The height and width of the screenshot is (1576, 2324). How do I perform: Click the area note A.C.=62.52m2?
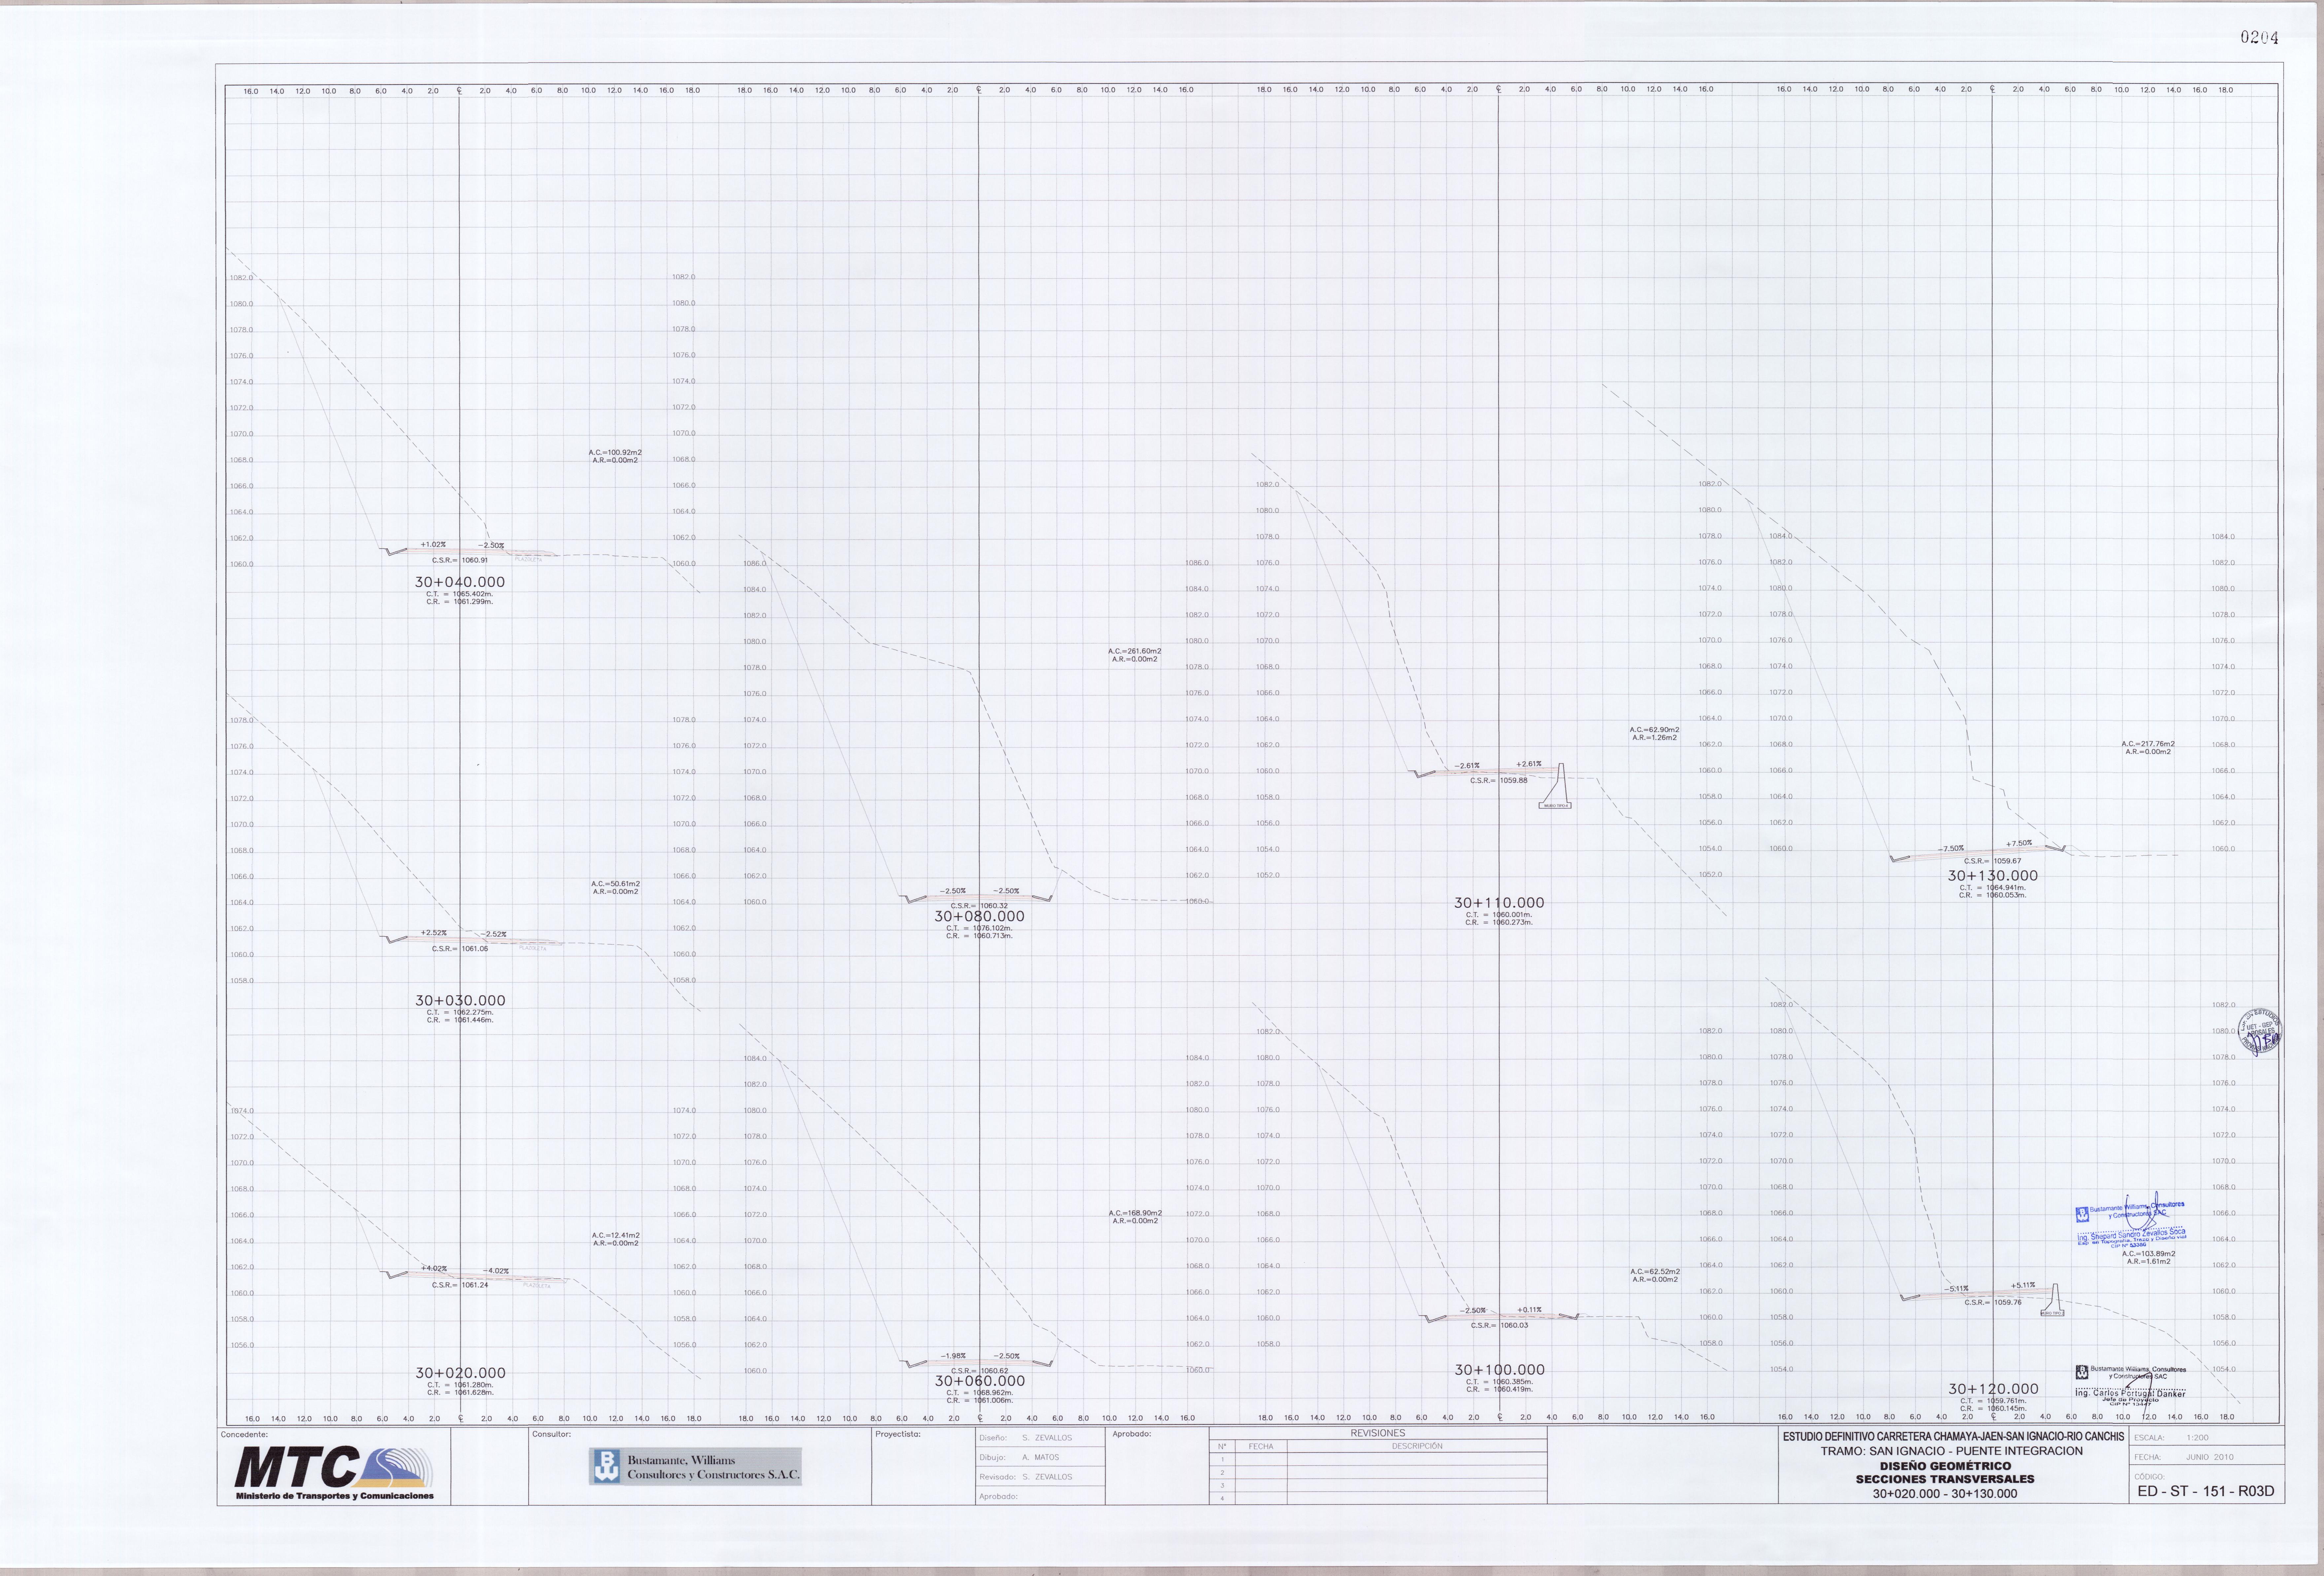click(x=1655, y=1272)
